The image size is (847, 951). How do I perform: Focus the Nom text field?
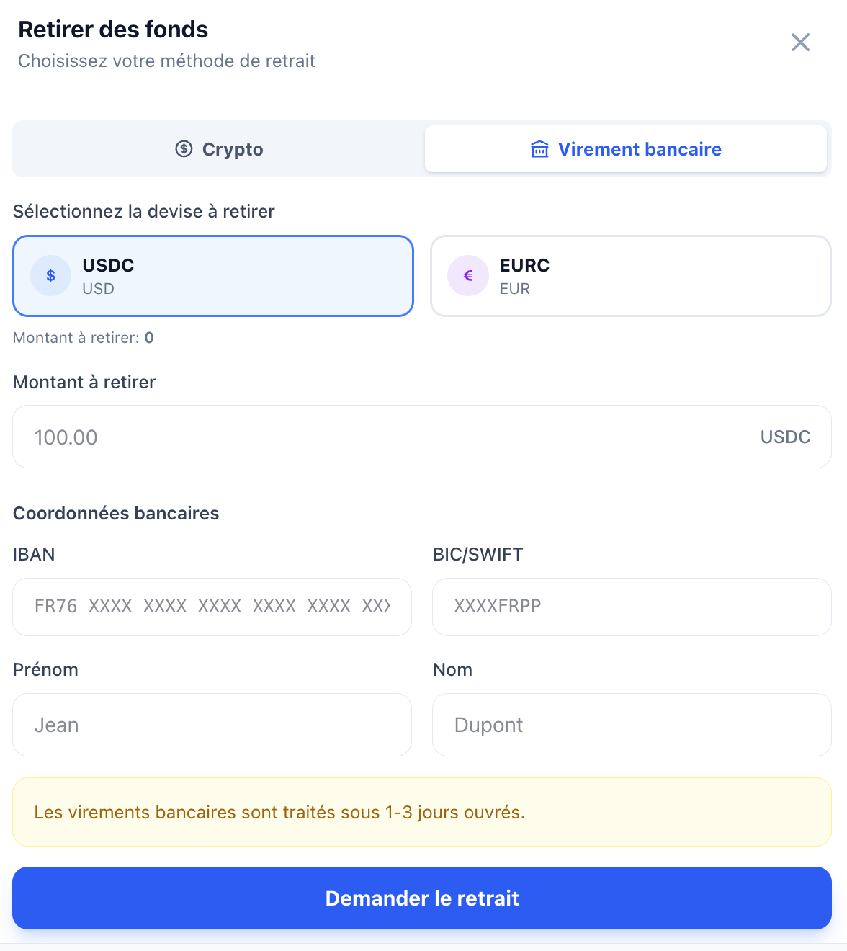[632, 725]
